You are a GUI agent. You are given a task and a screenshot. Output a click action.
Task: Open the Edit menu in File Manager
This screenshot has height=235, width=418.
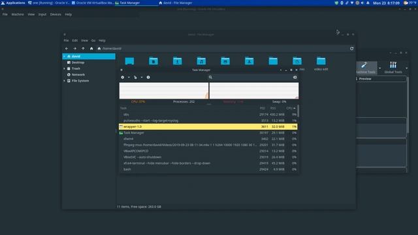point(75,40)
